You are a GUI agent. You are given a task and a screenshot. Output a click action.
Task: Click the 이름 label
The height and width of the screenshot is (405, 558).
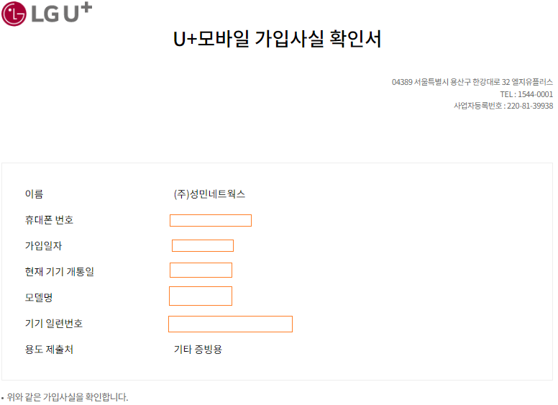34,194
